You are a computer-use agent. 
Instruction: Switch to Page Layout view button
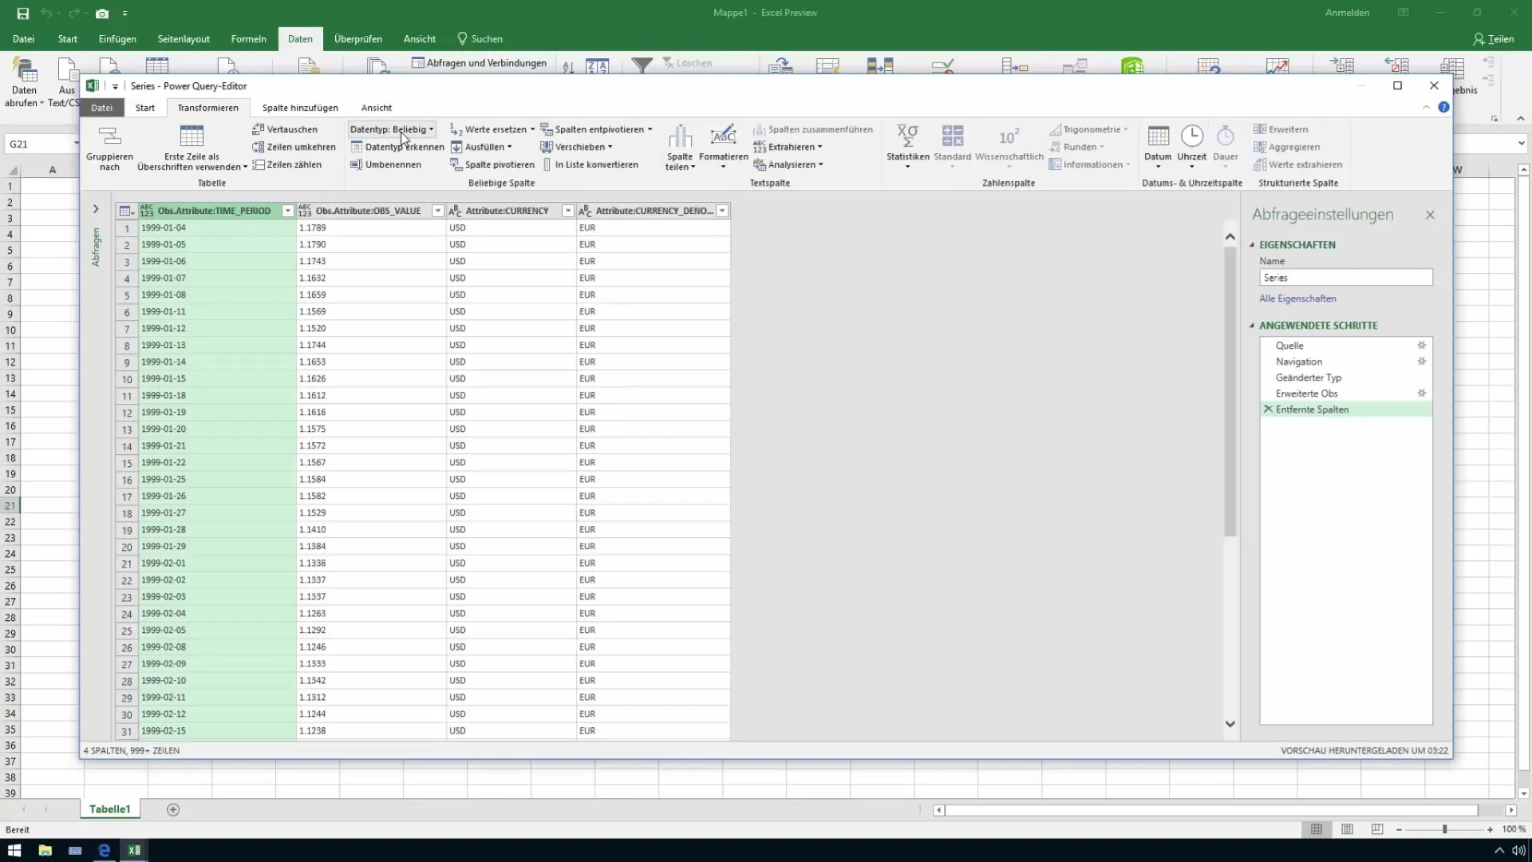[1347, 830]
